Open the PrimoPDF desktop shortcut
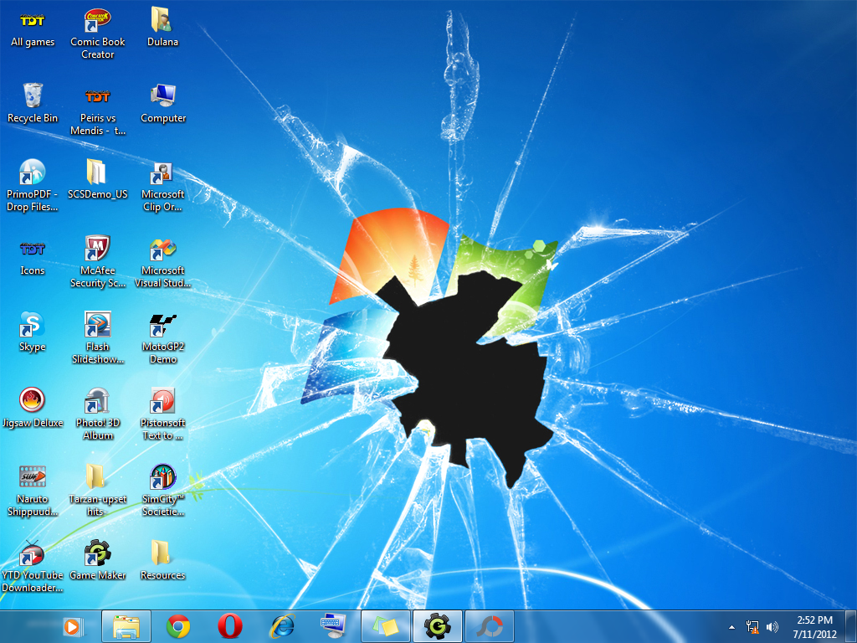 coord(33,172)
